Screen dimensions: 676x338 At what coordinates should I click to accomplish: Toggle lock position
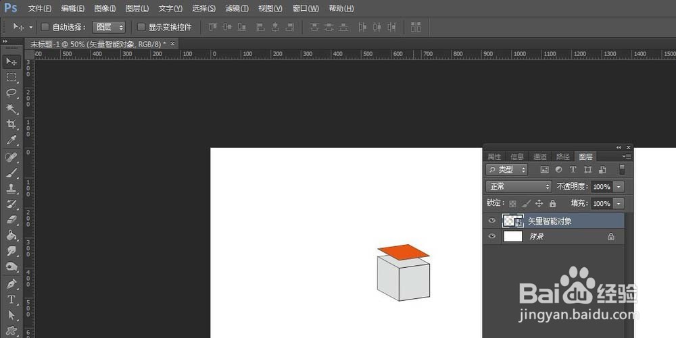539,203
